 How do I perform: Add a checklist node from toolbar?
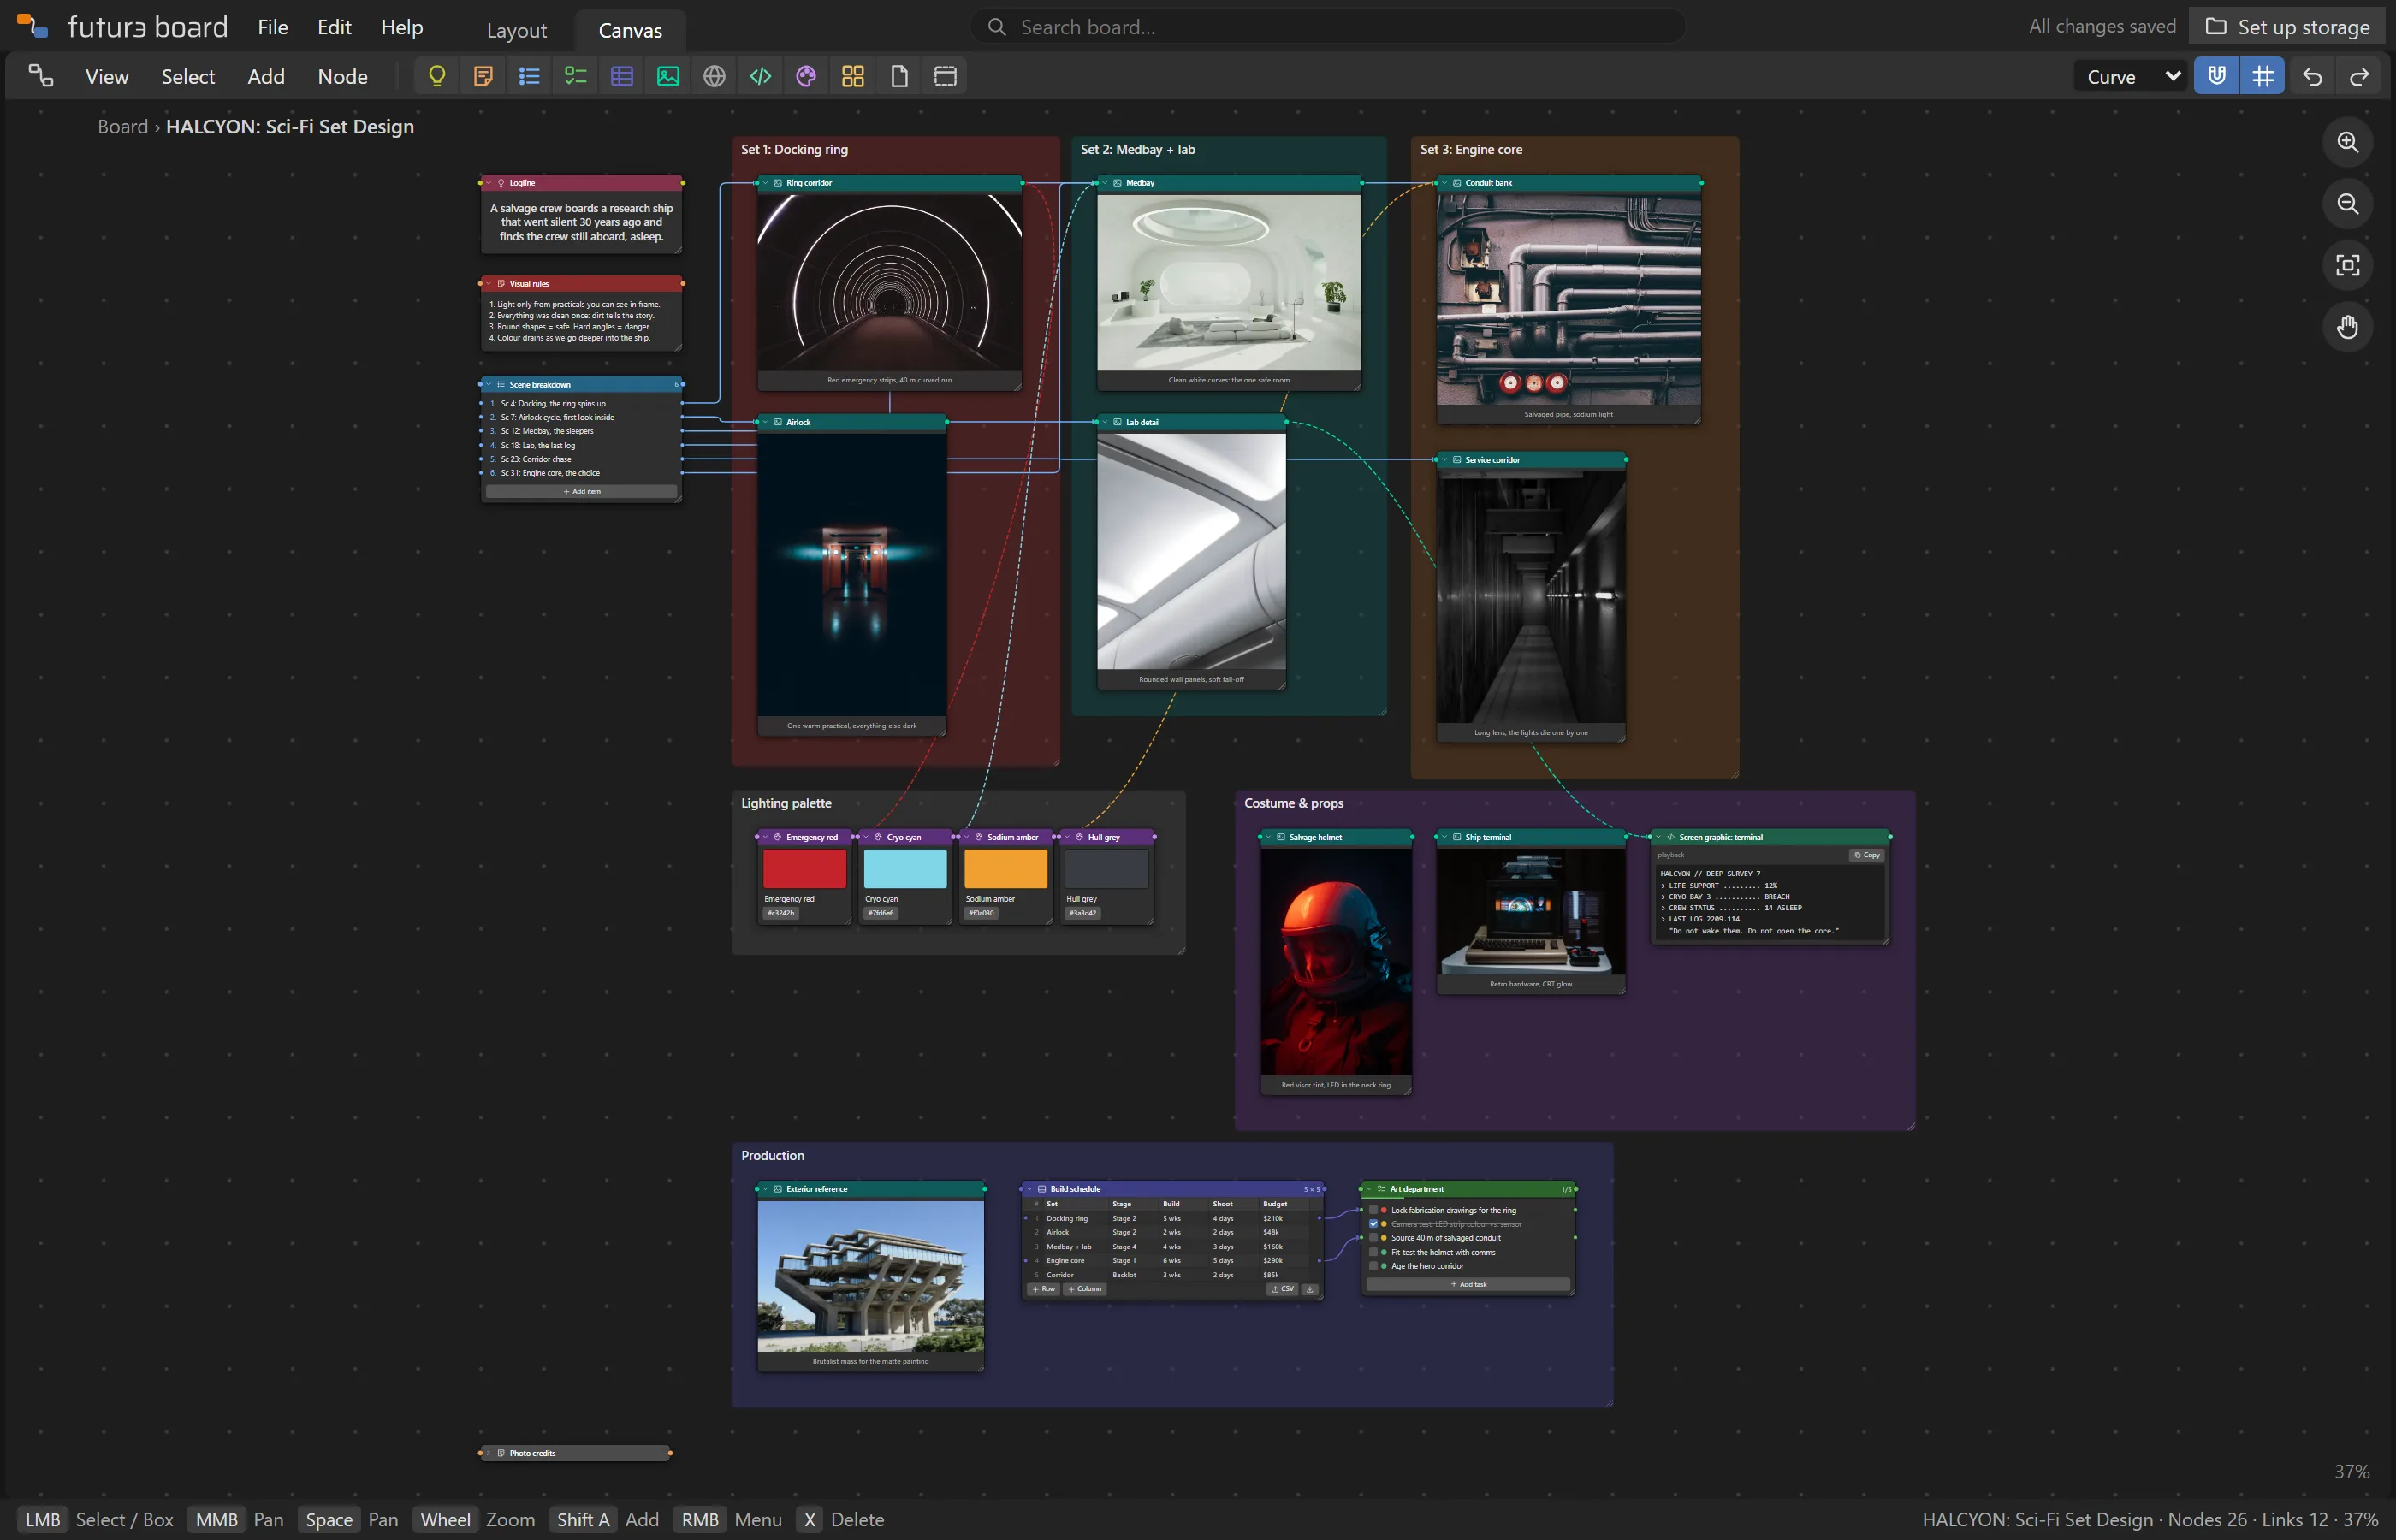coord(576,76)
